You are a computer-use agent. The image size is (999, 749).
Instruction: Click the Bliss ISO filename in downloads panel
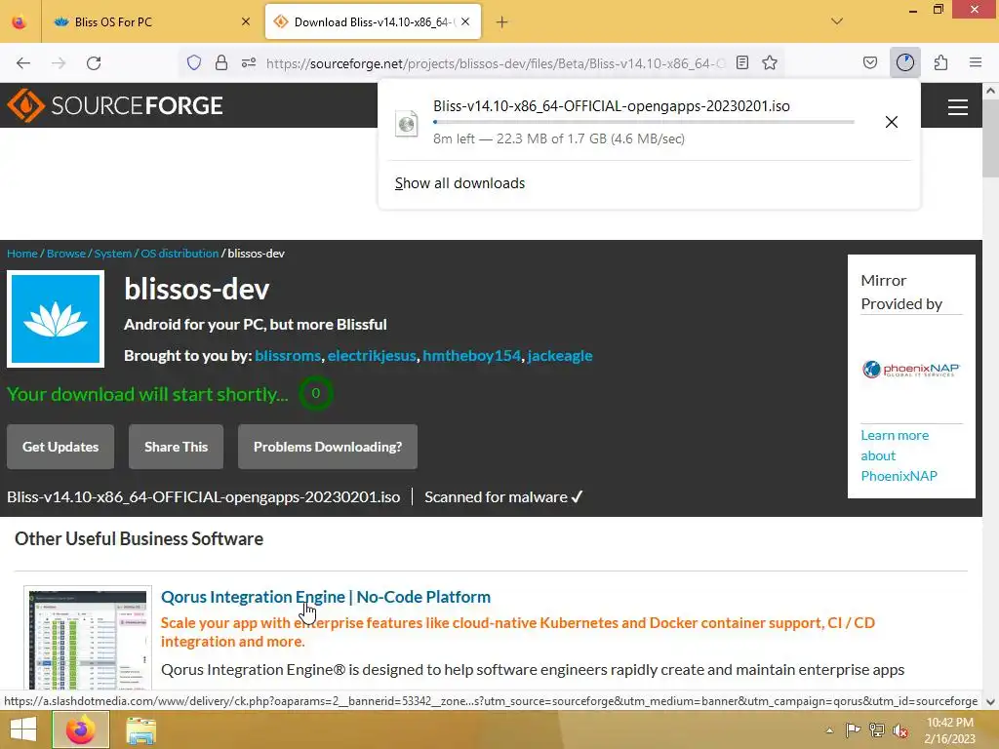(x=612, y=106)
